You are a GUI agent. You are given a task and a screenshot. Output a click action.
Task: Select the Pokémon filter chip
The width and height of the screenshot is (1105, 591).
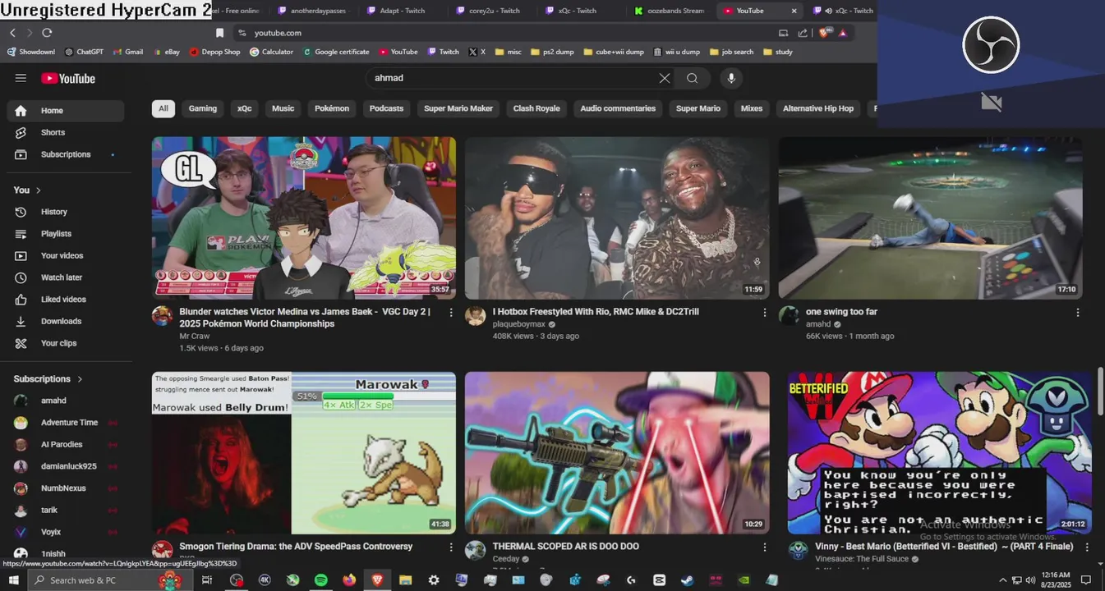tap(332, 108)
